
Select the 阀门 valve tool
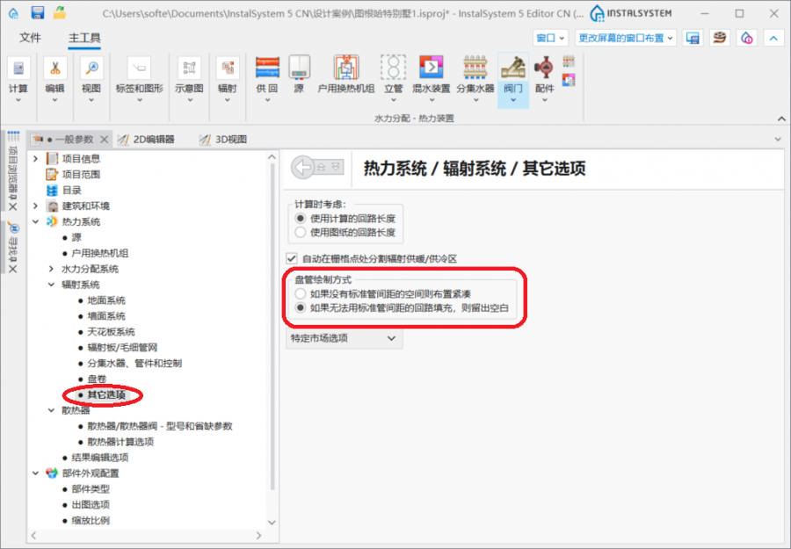coord(512,69)
